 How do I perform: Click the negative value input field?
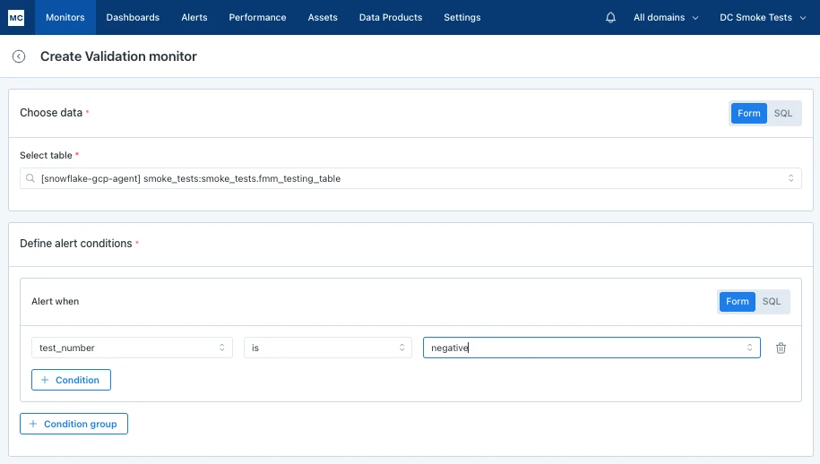(591, 348)
